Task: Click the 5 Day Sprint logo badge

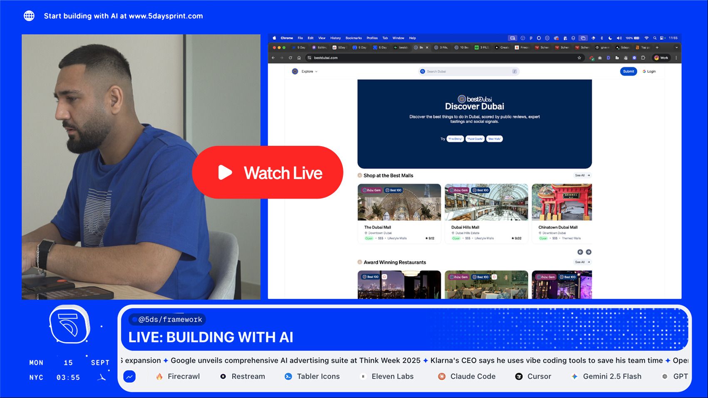Action: 70,324
